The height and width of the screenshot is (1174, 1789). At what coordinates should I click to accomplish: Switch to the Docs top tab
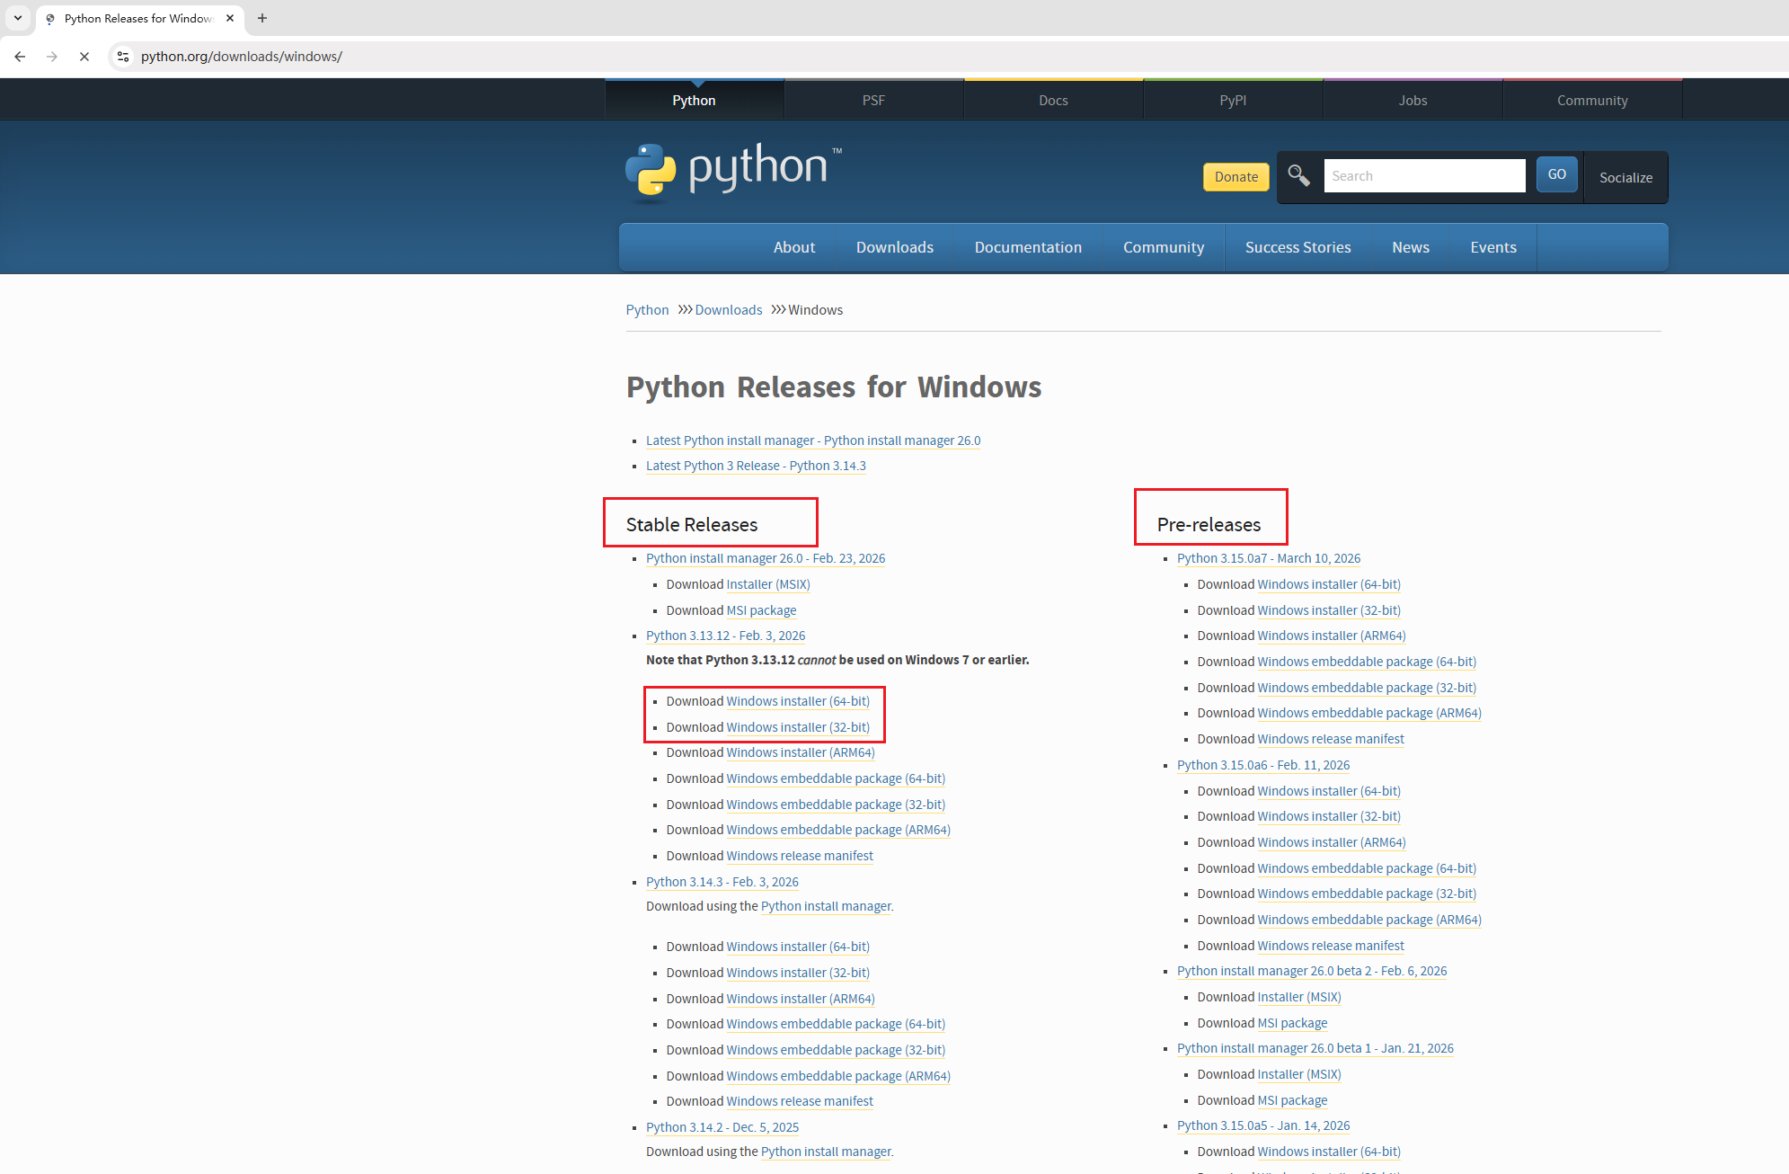[x=1053, y=101]
